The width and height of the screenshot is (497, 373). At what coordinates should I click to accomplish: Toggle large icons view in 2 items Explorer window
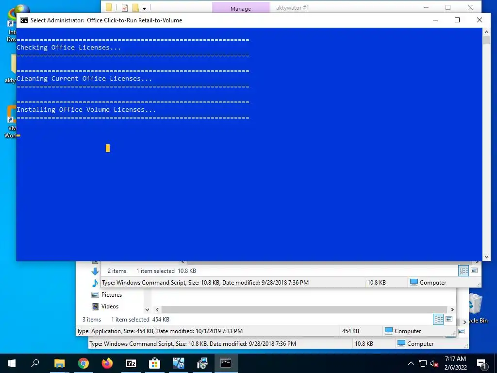474,271
